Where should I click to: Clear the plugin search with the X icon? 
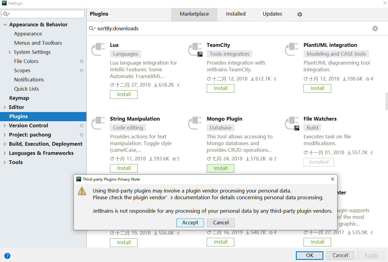tap(375, 28)
